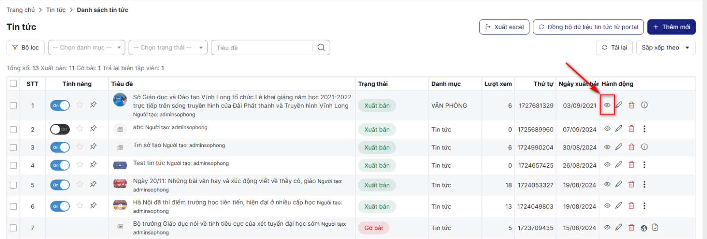707x239 pixels.
Task: Turn on the feature toggle for row 2
Action: click(x=60, y=129)
